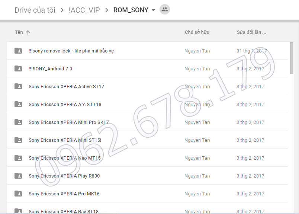Select 'Sony Ericsson XPERIA Neo MT15'
This screenshot has width=299, height=214.
[x=65, y=158]
